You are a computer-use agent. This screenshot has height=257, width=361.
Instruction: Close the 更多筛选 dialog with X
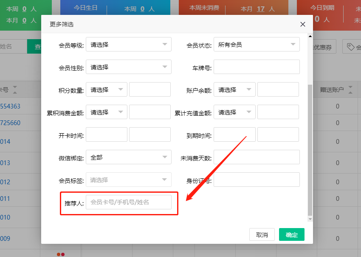tap(303, 24)
